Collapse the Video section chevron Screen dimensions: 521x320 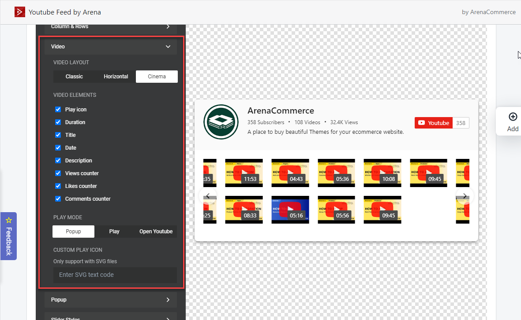168,46
